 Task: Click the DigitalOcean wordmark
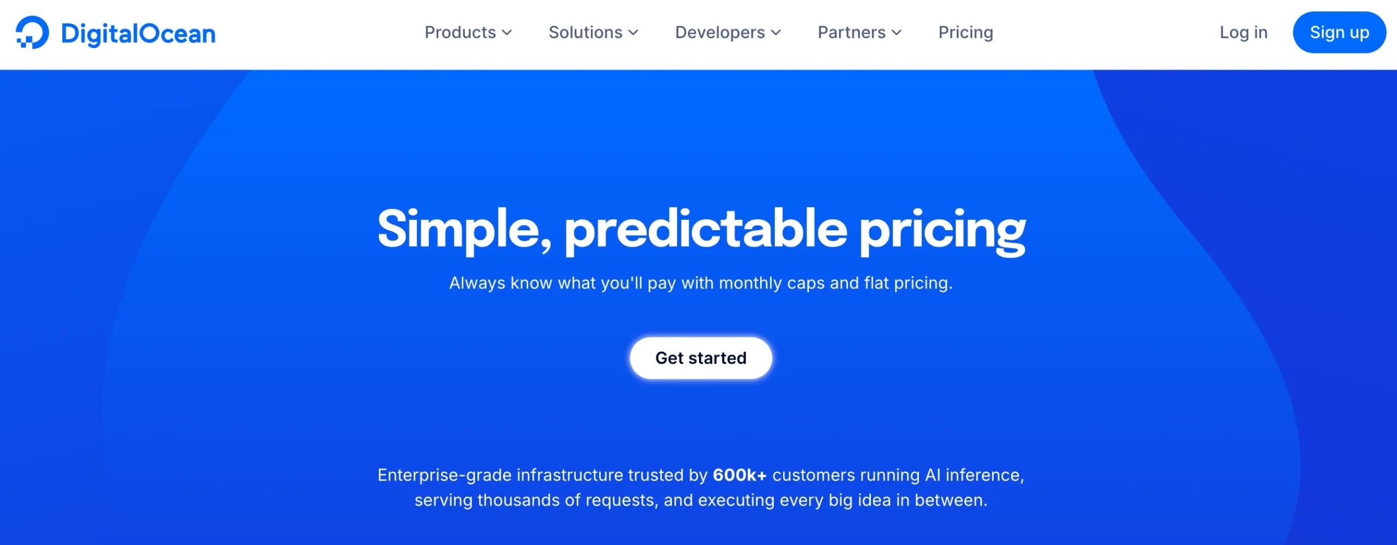[138, 33]
